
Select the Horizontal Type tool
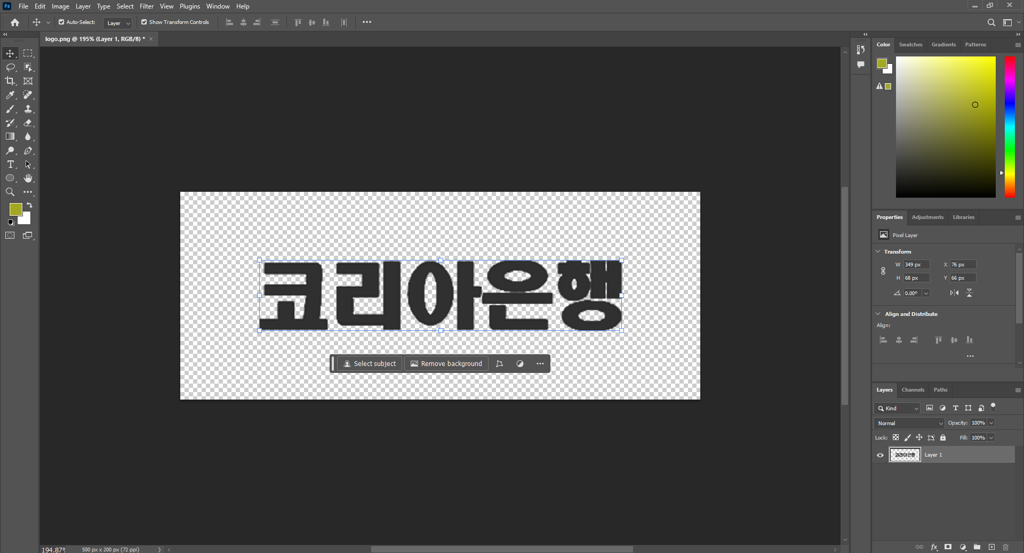pos(10,165)
